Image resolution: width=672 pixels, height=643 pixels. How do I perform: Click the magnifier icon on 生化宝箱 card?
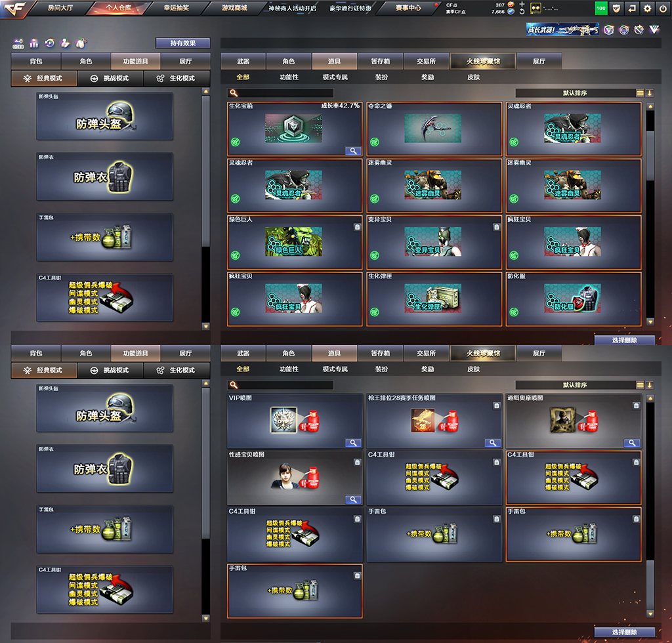tap(353, 151)
